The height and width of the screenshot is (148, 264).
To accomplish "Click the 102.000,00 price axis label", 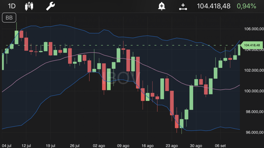I will (254, 70).
